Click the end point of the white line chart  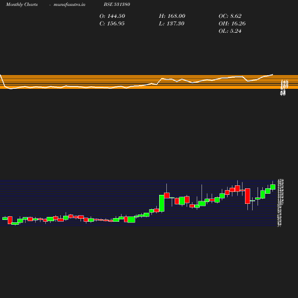click(x=272, y=74)
